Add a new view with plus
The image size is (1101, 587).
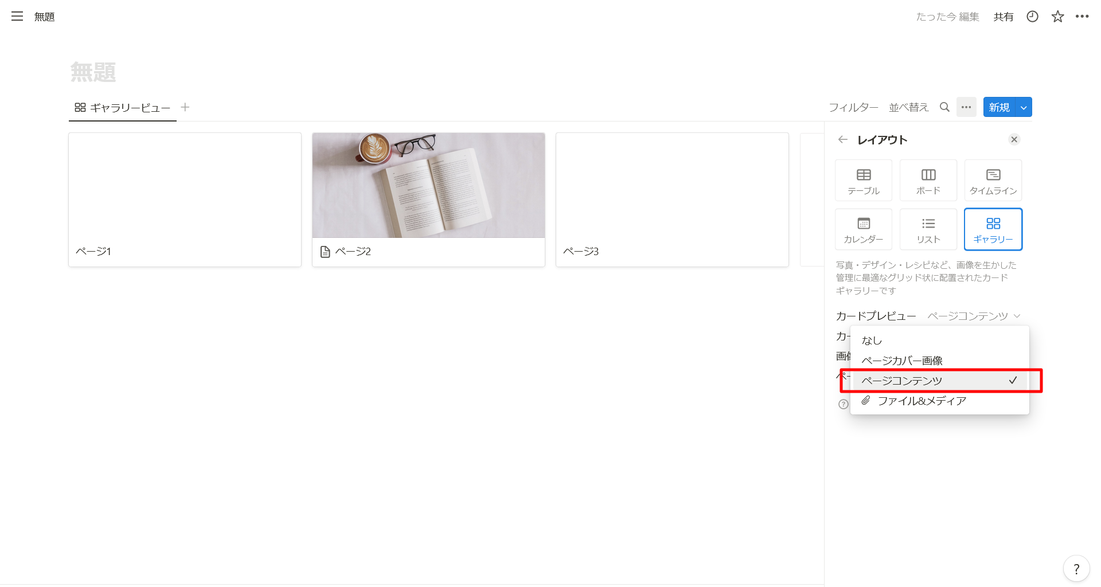click(185, 107)
